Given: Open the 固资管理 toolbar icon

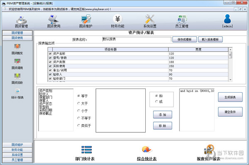Looking at the screenshot, I should click(x=22, y=20).
